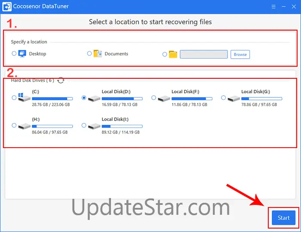Viewport: 301px width, 232px height.
Task: Click the (C:) drive usage bar
Action: pos(52,99)
